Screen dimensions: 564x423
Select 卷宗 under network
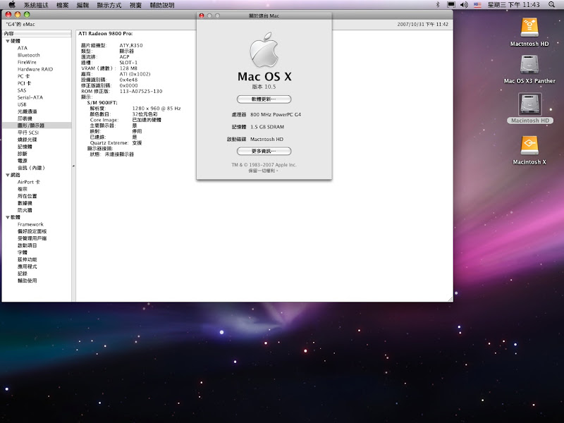(x=23, y=189)
